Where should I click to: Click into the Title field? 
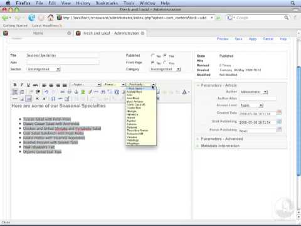(x=63, y=55)
